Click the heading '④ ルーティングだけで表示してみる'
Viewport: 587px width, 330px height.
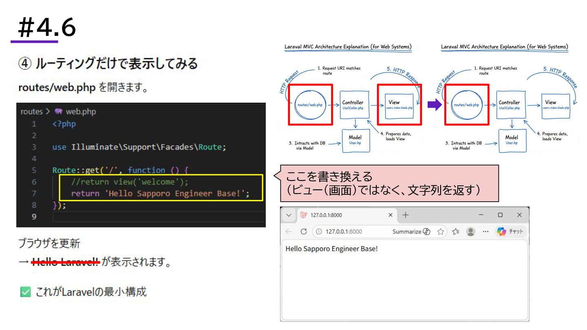pos(108,64)
